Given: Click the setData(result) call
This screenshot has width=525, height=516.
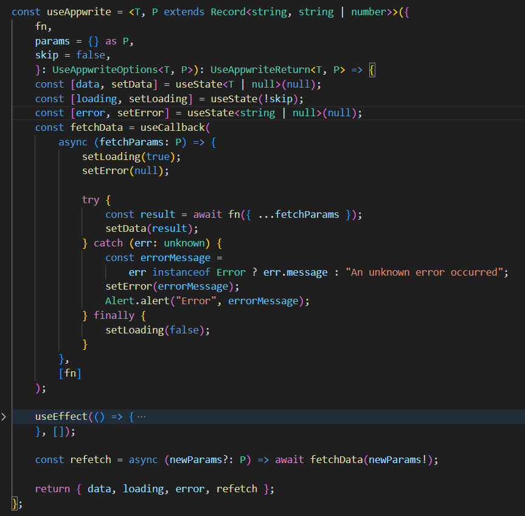Looking at the screenshot, I should [151, 229].
